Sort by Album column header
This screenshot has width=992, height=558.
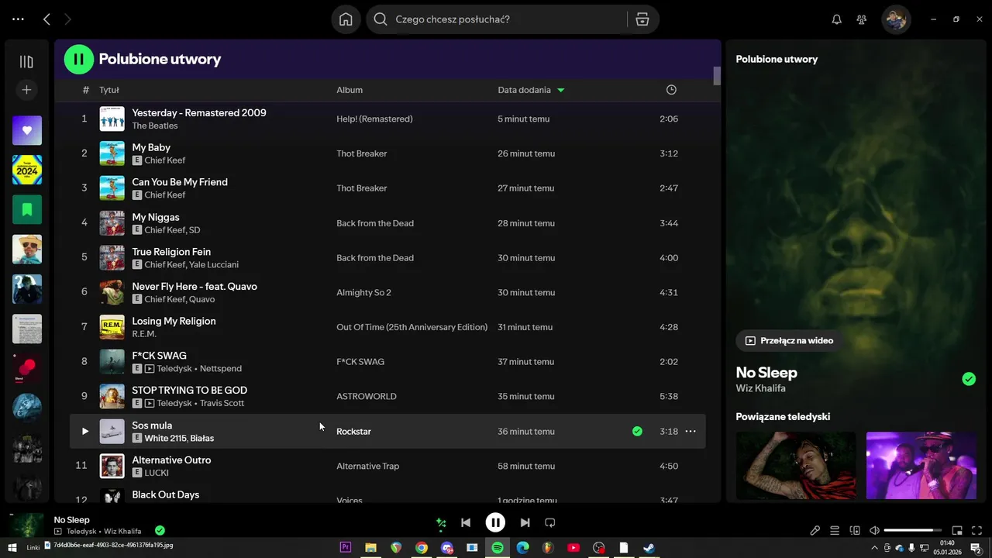click(350, 90)
